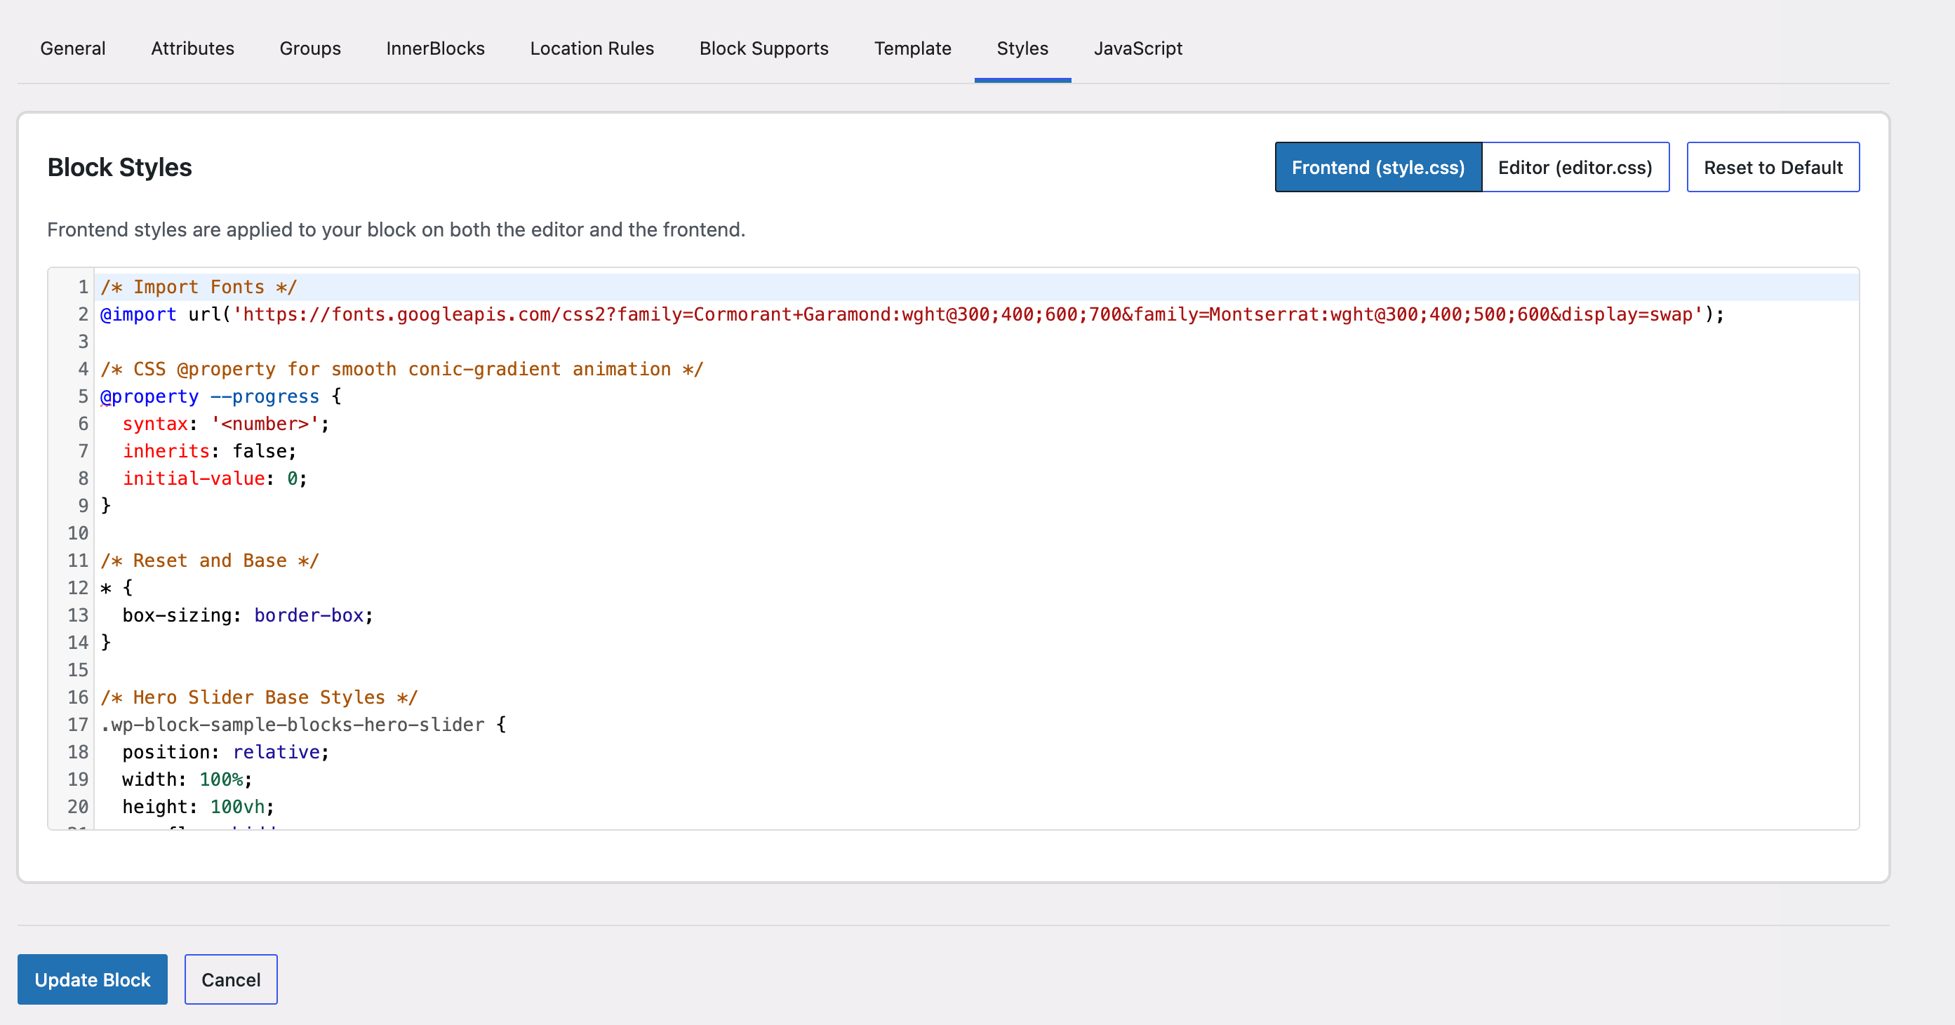Viewport: 1955px width, 1025px height.
Task: Click the 'inherits: false' line
Action: [209, 450]
